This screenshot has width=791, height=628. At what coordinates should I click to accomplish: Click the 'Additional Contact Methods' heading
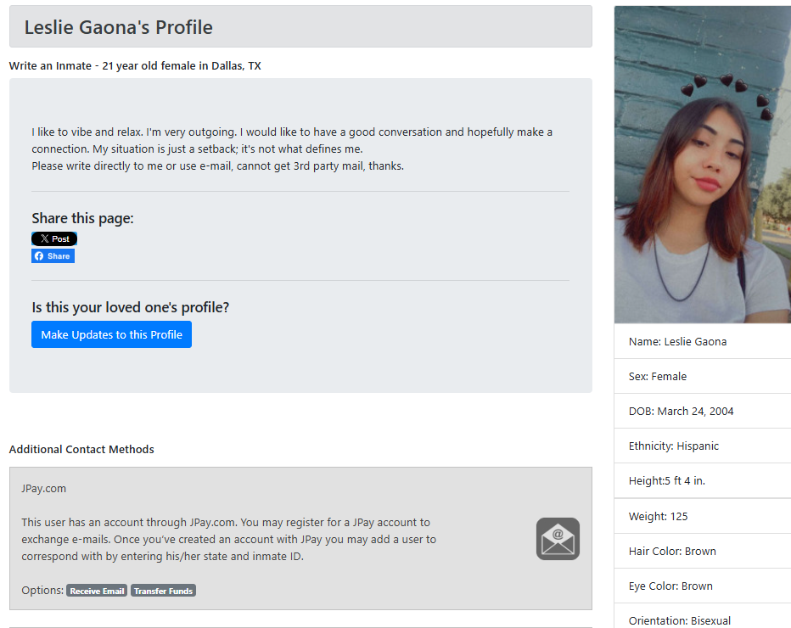(81, 450)
